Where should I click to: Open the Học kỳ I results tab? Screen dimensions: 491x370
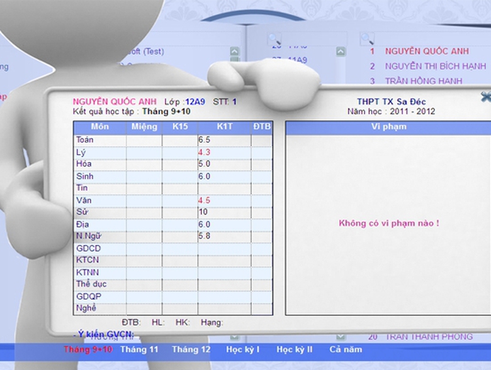[x=243, y=350]
